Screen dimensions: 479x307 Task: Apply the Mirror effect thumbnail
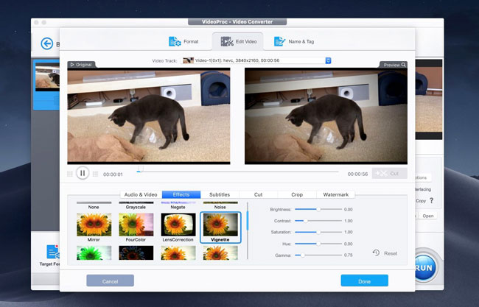(x=94, y=225)
